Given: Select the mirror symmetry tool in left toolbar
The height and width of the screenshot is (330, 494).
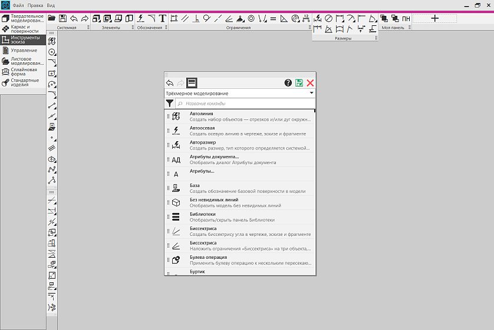Looking at the screenshot, I should 52,254.
